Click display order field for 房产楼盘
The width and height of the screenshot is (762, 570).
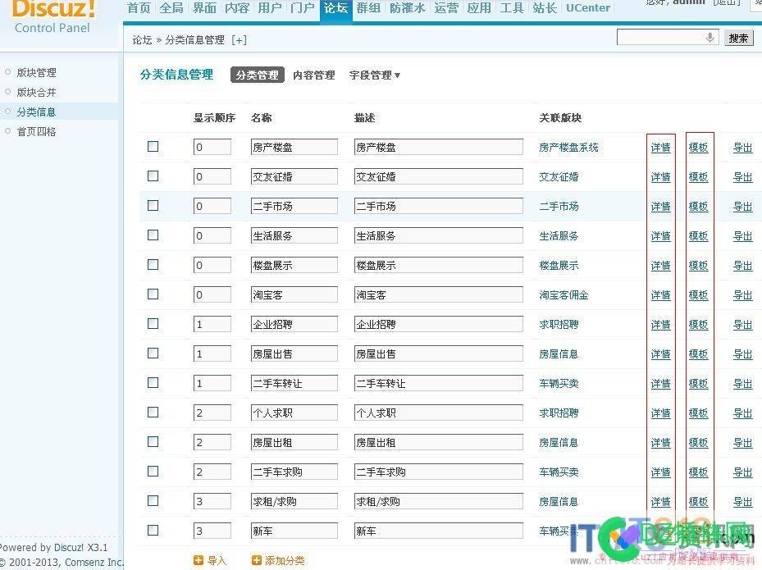coord(212,148)
